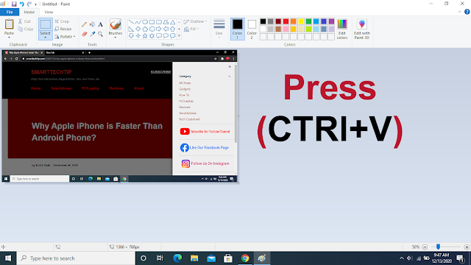Viewport: 471px width, 265px height.
Task: Switch to the View tab
Action: 49,12
